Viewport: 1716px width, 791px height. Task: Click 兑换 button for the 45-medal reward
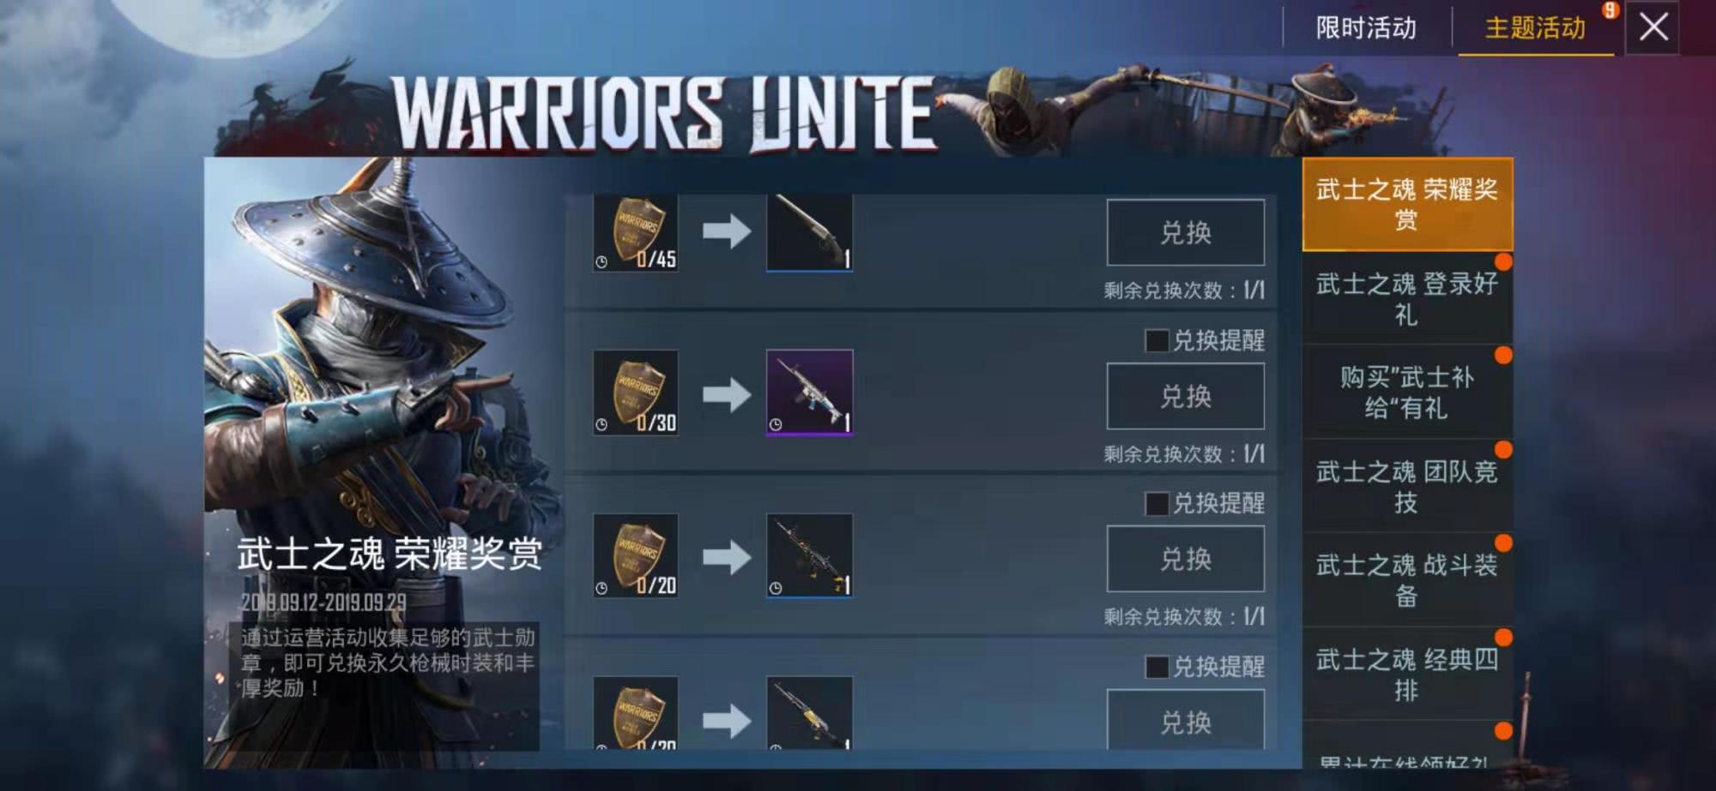(1186, 232)
